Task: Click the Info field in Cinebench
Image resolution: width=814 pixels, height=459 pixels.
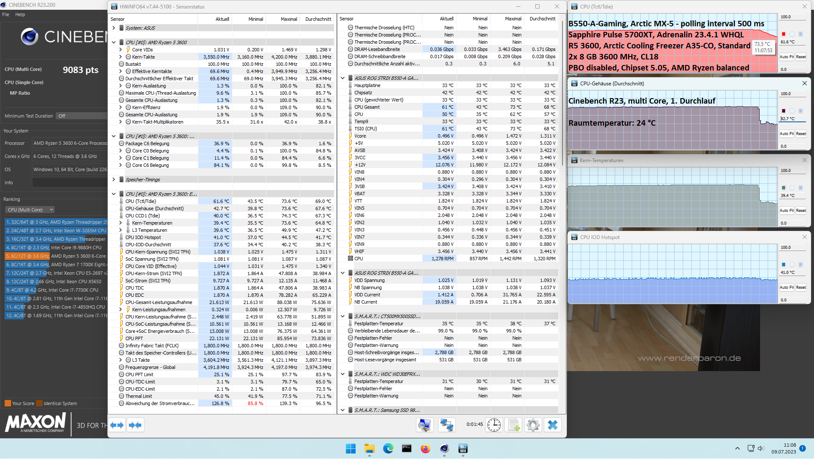Action: click(70, 183)
